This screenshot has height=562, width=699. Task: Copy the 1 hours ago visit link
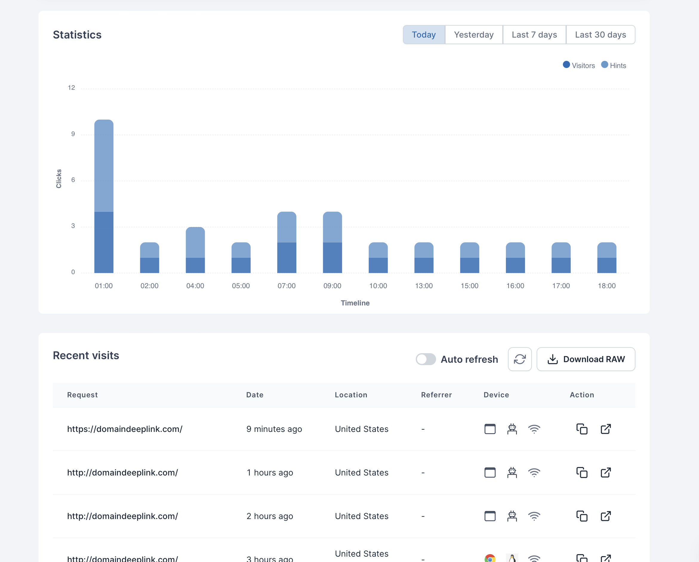pos(582,473)
